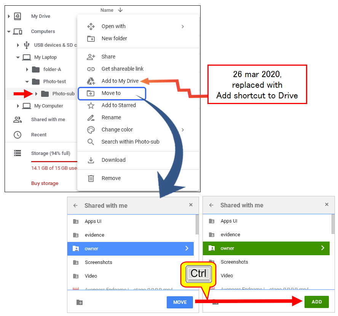The image size is (338, 316).
Task: Click the storage usage progress bar
Action: click(54, 161)
